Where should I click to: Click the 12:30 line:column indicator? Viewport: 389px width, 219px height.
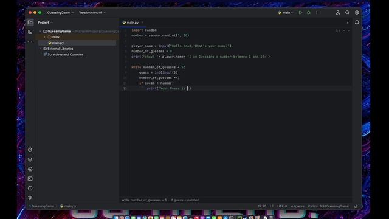(x=262, y=206)
